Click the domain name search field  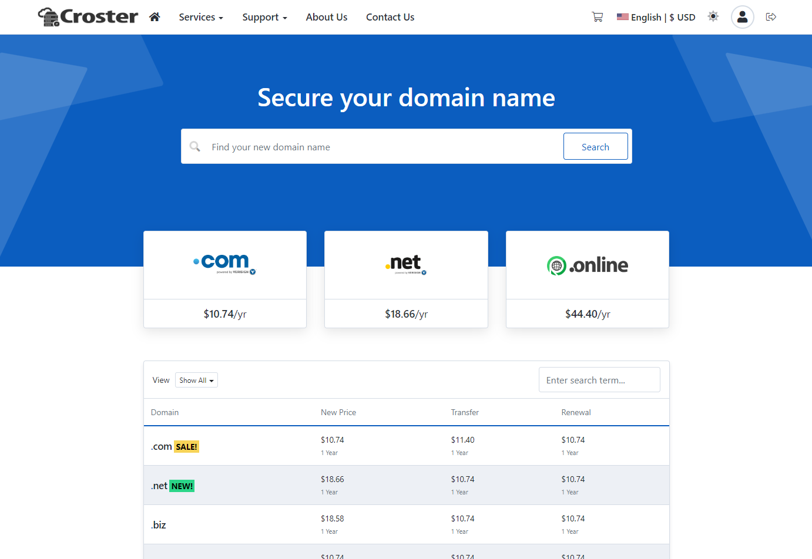coord(382,147)
